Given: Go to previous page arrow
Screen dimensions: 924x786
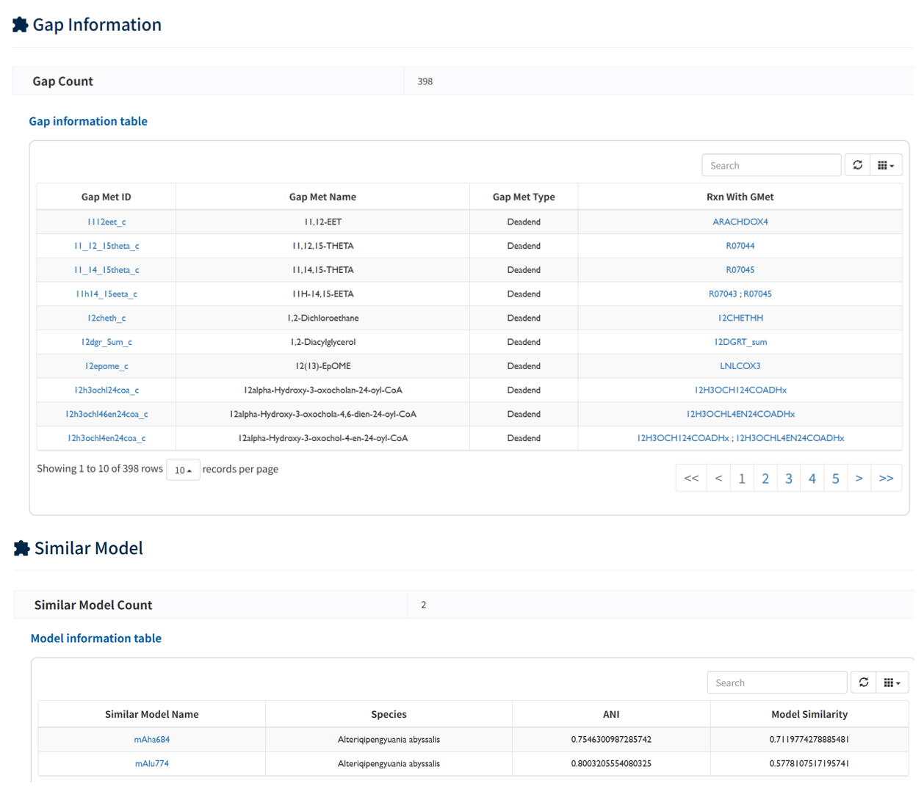Looking at the screenshot, I should click(x=718, y=478).
